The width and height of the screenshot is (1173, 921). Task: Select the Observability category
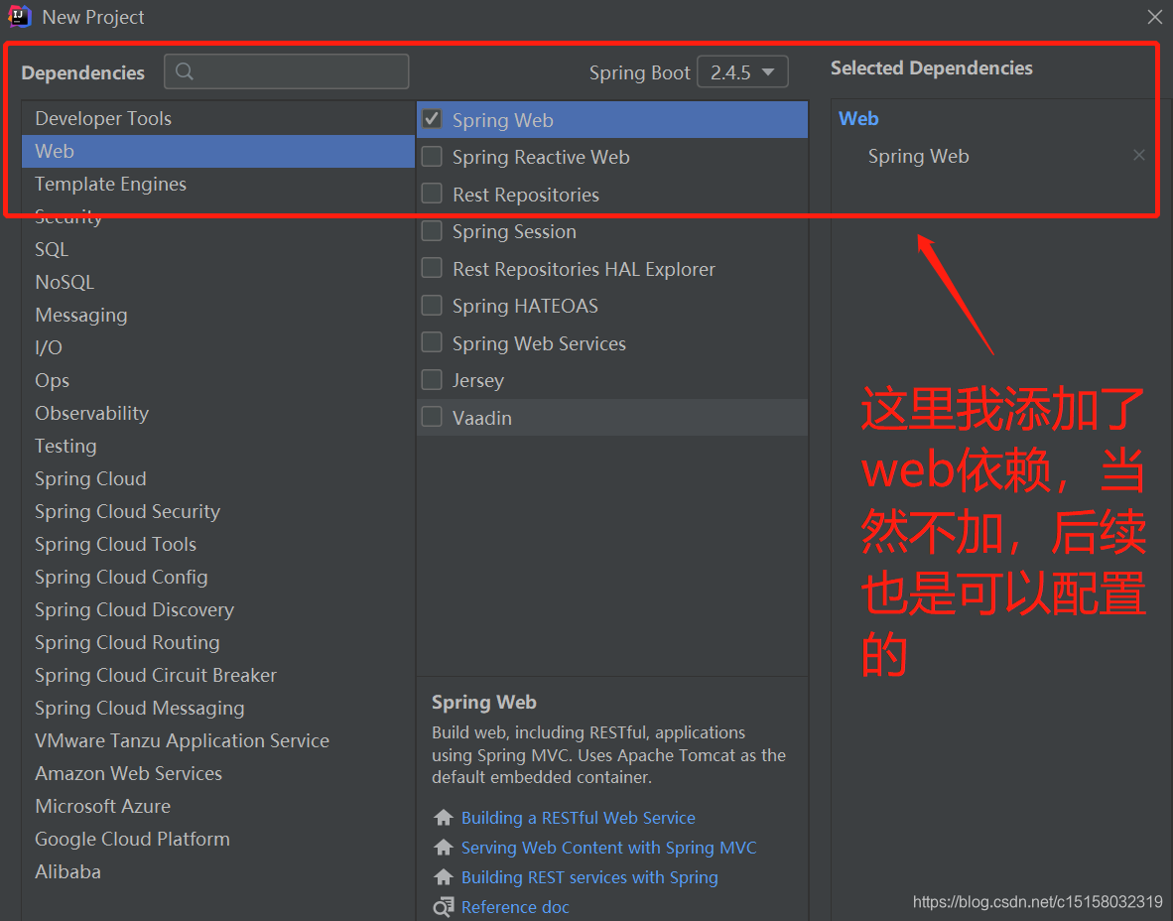pos(217,413)
